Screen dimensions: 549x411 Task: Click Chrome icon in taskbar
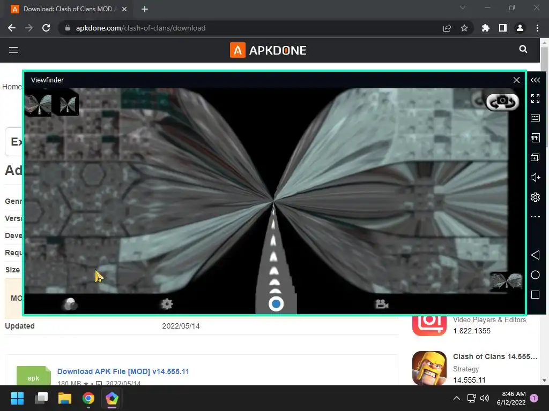coord(88,398)
